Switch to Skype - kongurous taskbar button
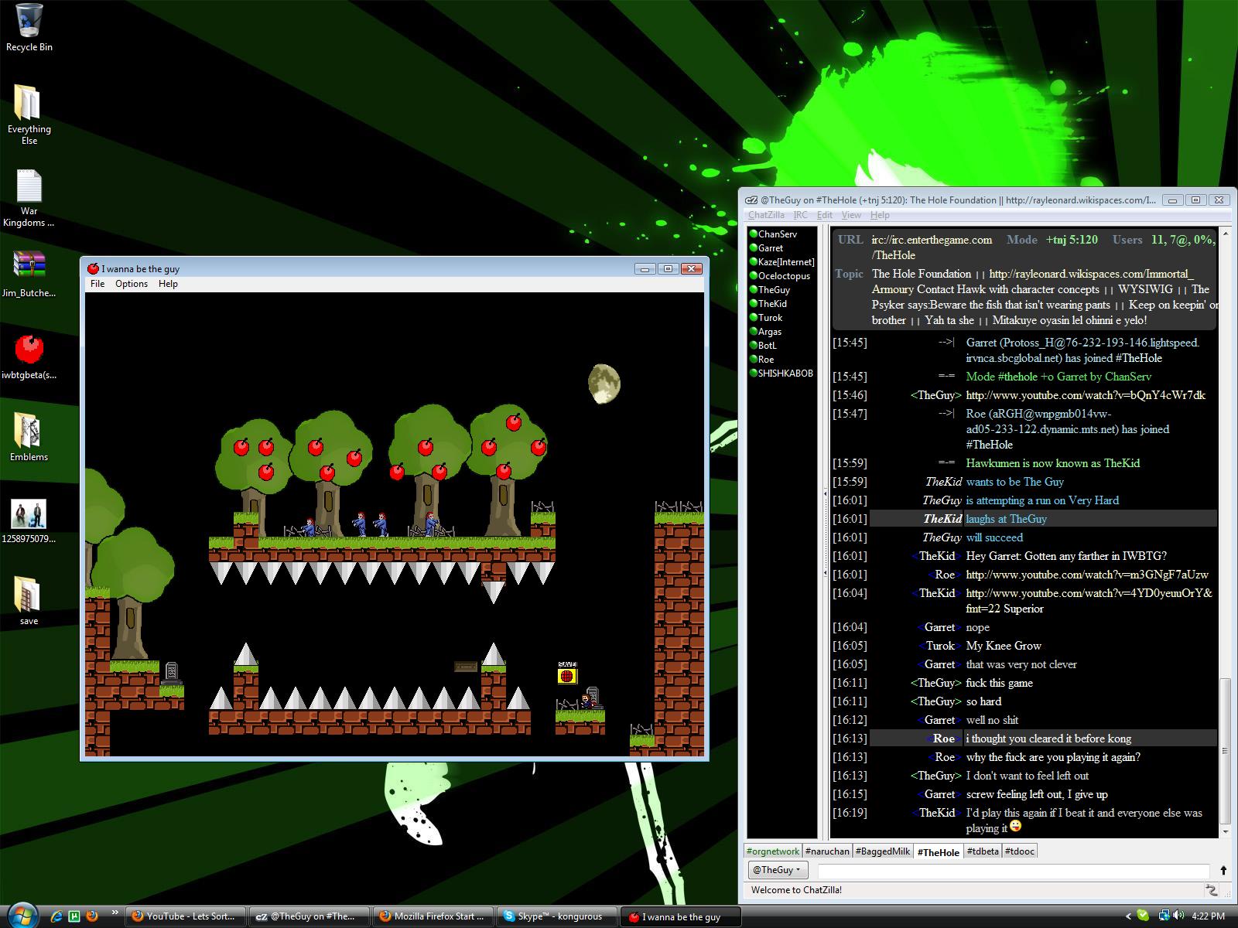 pyautogui.click(x=556, y=916)
